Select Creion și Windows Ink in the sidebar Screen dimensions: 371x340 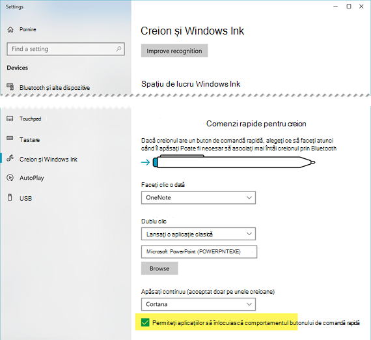tap(49, 160)
